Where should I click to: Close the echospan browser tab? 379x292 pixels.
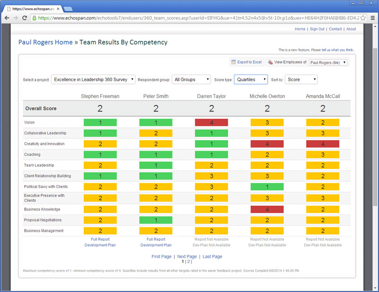point(58,9)
